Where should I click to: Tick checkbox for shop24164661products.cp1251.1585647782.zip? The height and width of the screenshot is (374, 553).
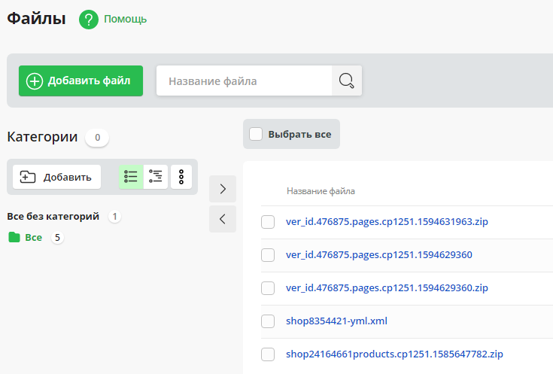[x=268, y=354]
